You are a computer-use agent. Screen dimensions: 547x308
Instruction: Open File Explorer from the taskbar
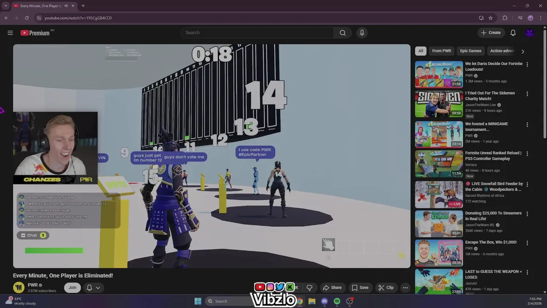(x=312, y=301)
